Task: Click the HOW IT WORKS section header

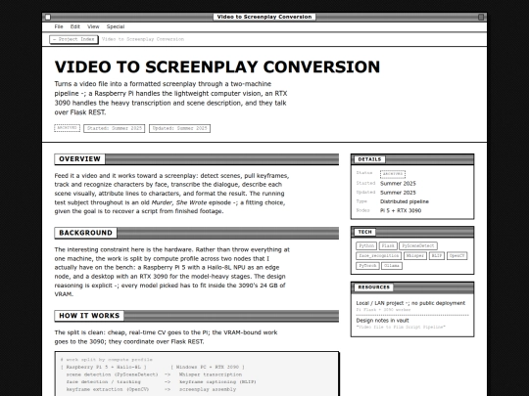Action: click(x=197, y=316)
